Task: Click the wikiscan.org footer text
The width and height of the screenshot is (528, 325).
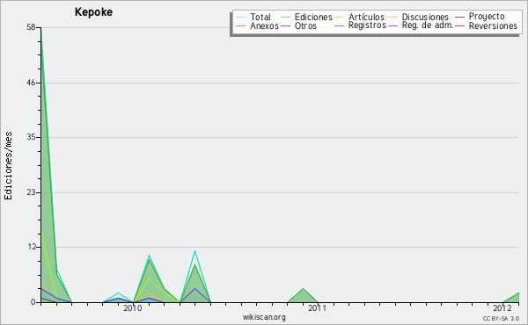Action: [x=264, y=316]
